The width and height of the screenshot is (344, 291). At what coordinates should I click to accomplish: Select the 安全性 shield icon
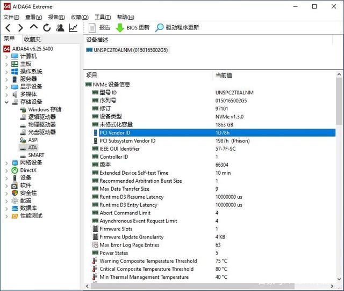[x=15, y=193]
